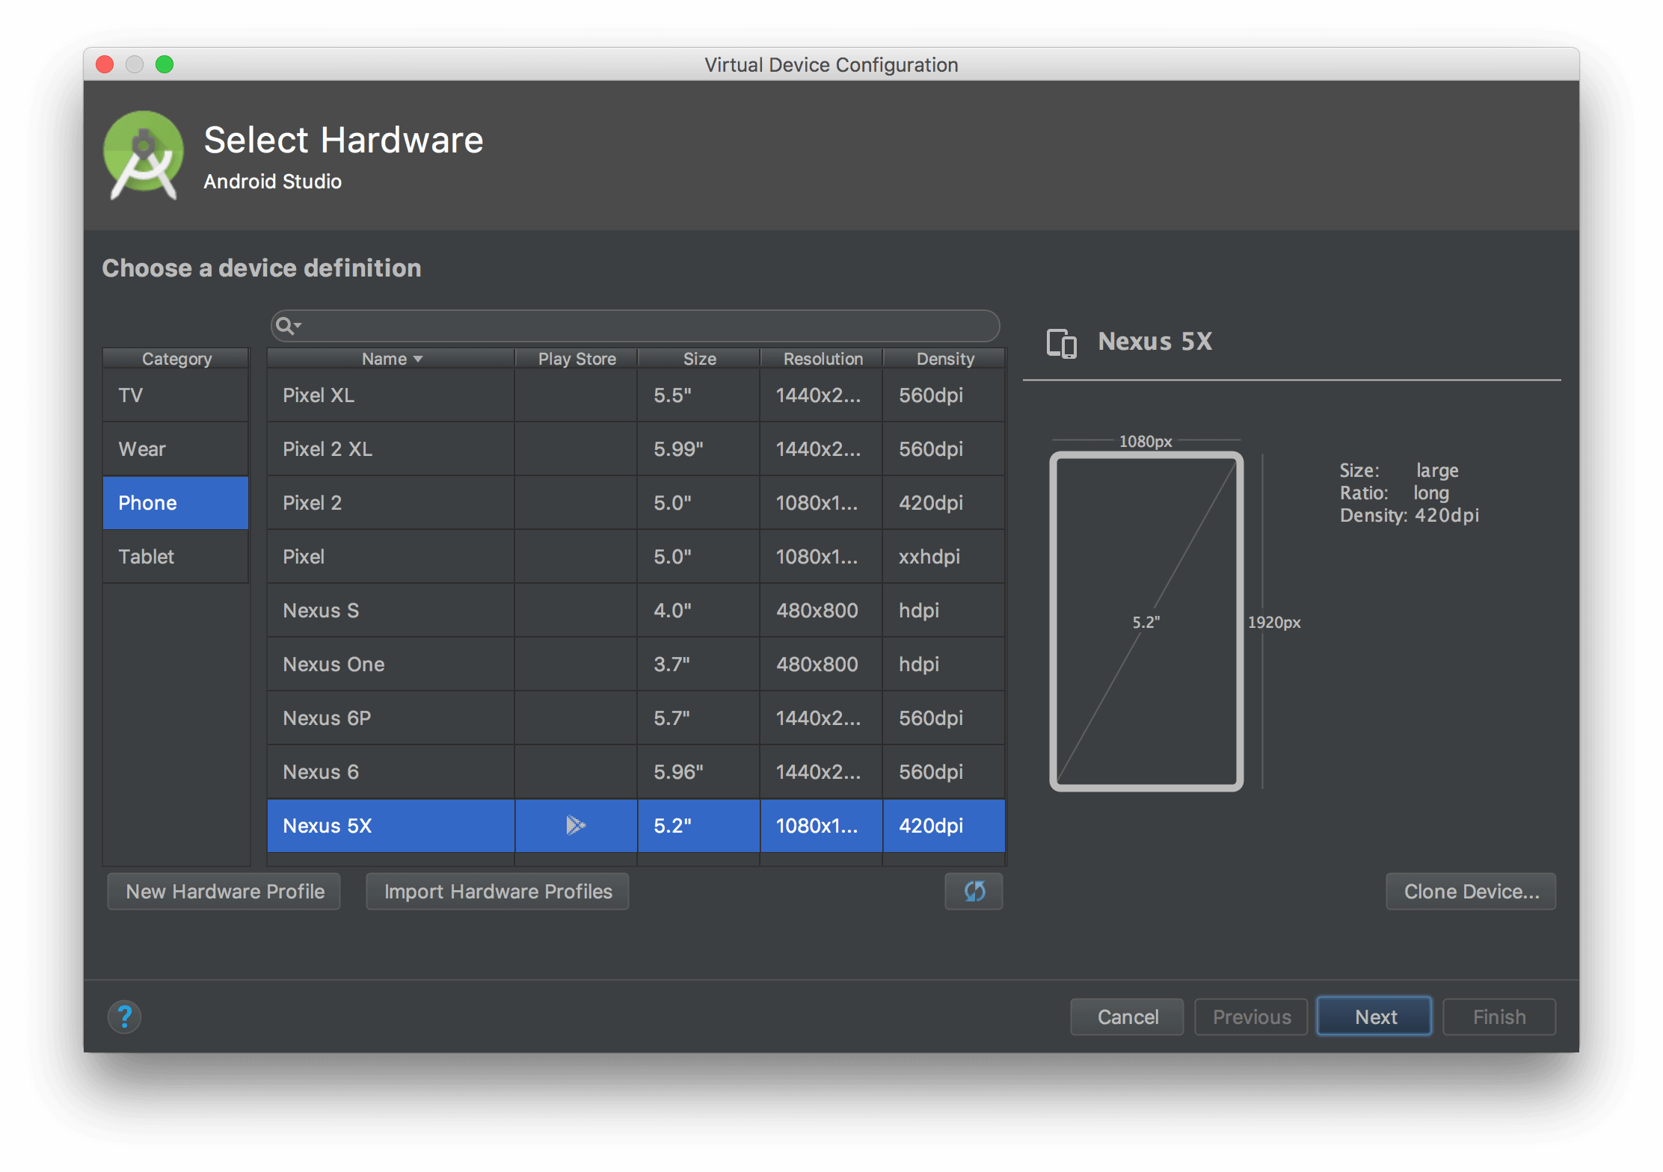Click the Cancel button

(x=1128, y=1017)
